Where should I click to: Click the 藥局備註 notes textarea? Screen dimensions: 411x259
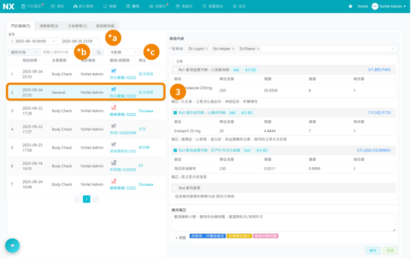283,222
